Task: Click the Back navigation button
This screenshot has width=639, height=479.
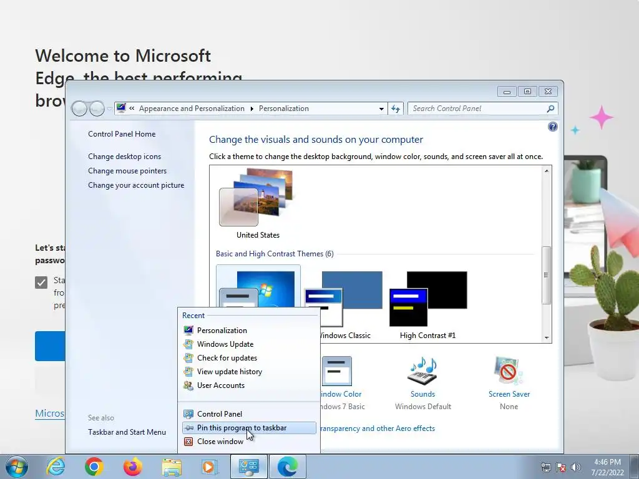Action: pyautogui.click(x=79, y=109)
